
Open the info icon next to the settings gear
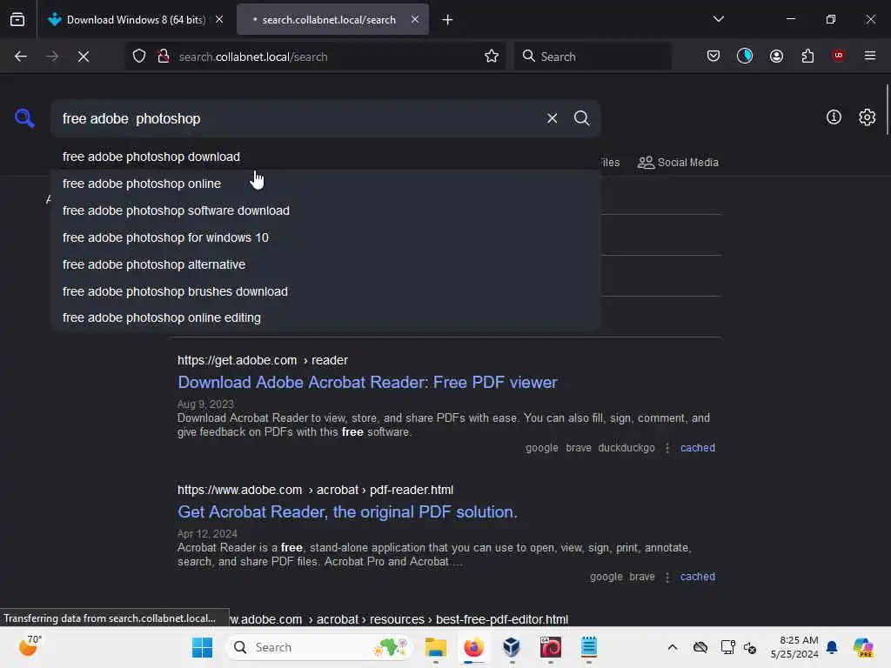pyautogui.click(x=834, y=117)
